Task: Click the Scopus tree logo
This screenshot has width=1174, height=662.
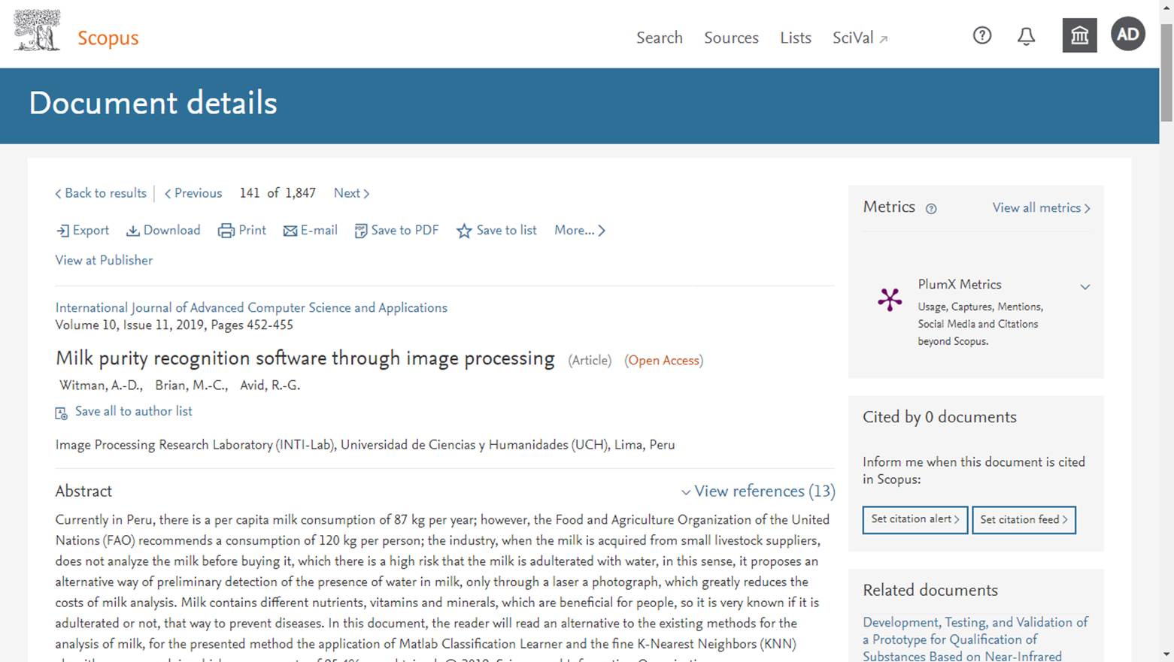Action: (x=37, y=31)
